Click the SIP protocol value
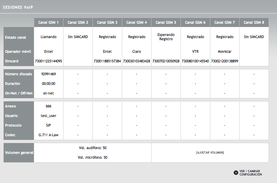 49,125
